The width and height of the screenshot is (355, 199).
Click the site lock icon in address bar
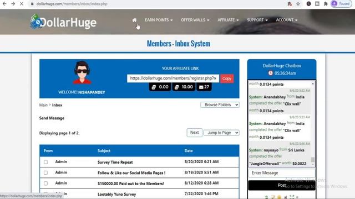(x=32, y=4)
